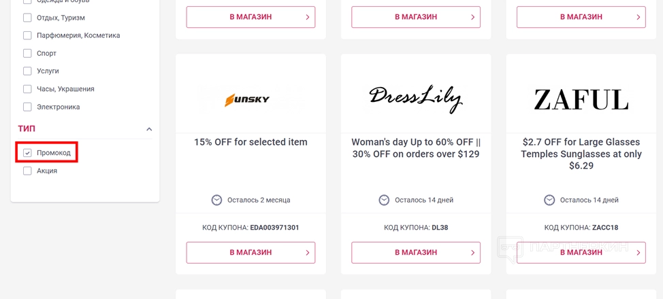The height and width of the screenshot is (299, 663).
Task: Collapse the ТИП filter section
Action: (149, 129)
